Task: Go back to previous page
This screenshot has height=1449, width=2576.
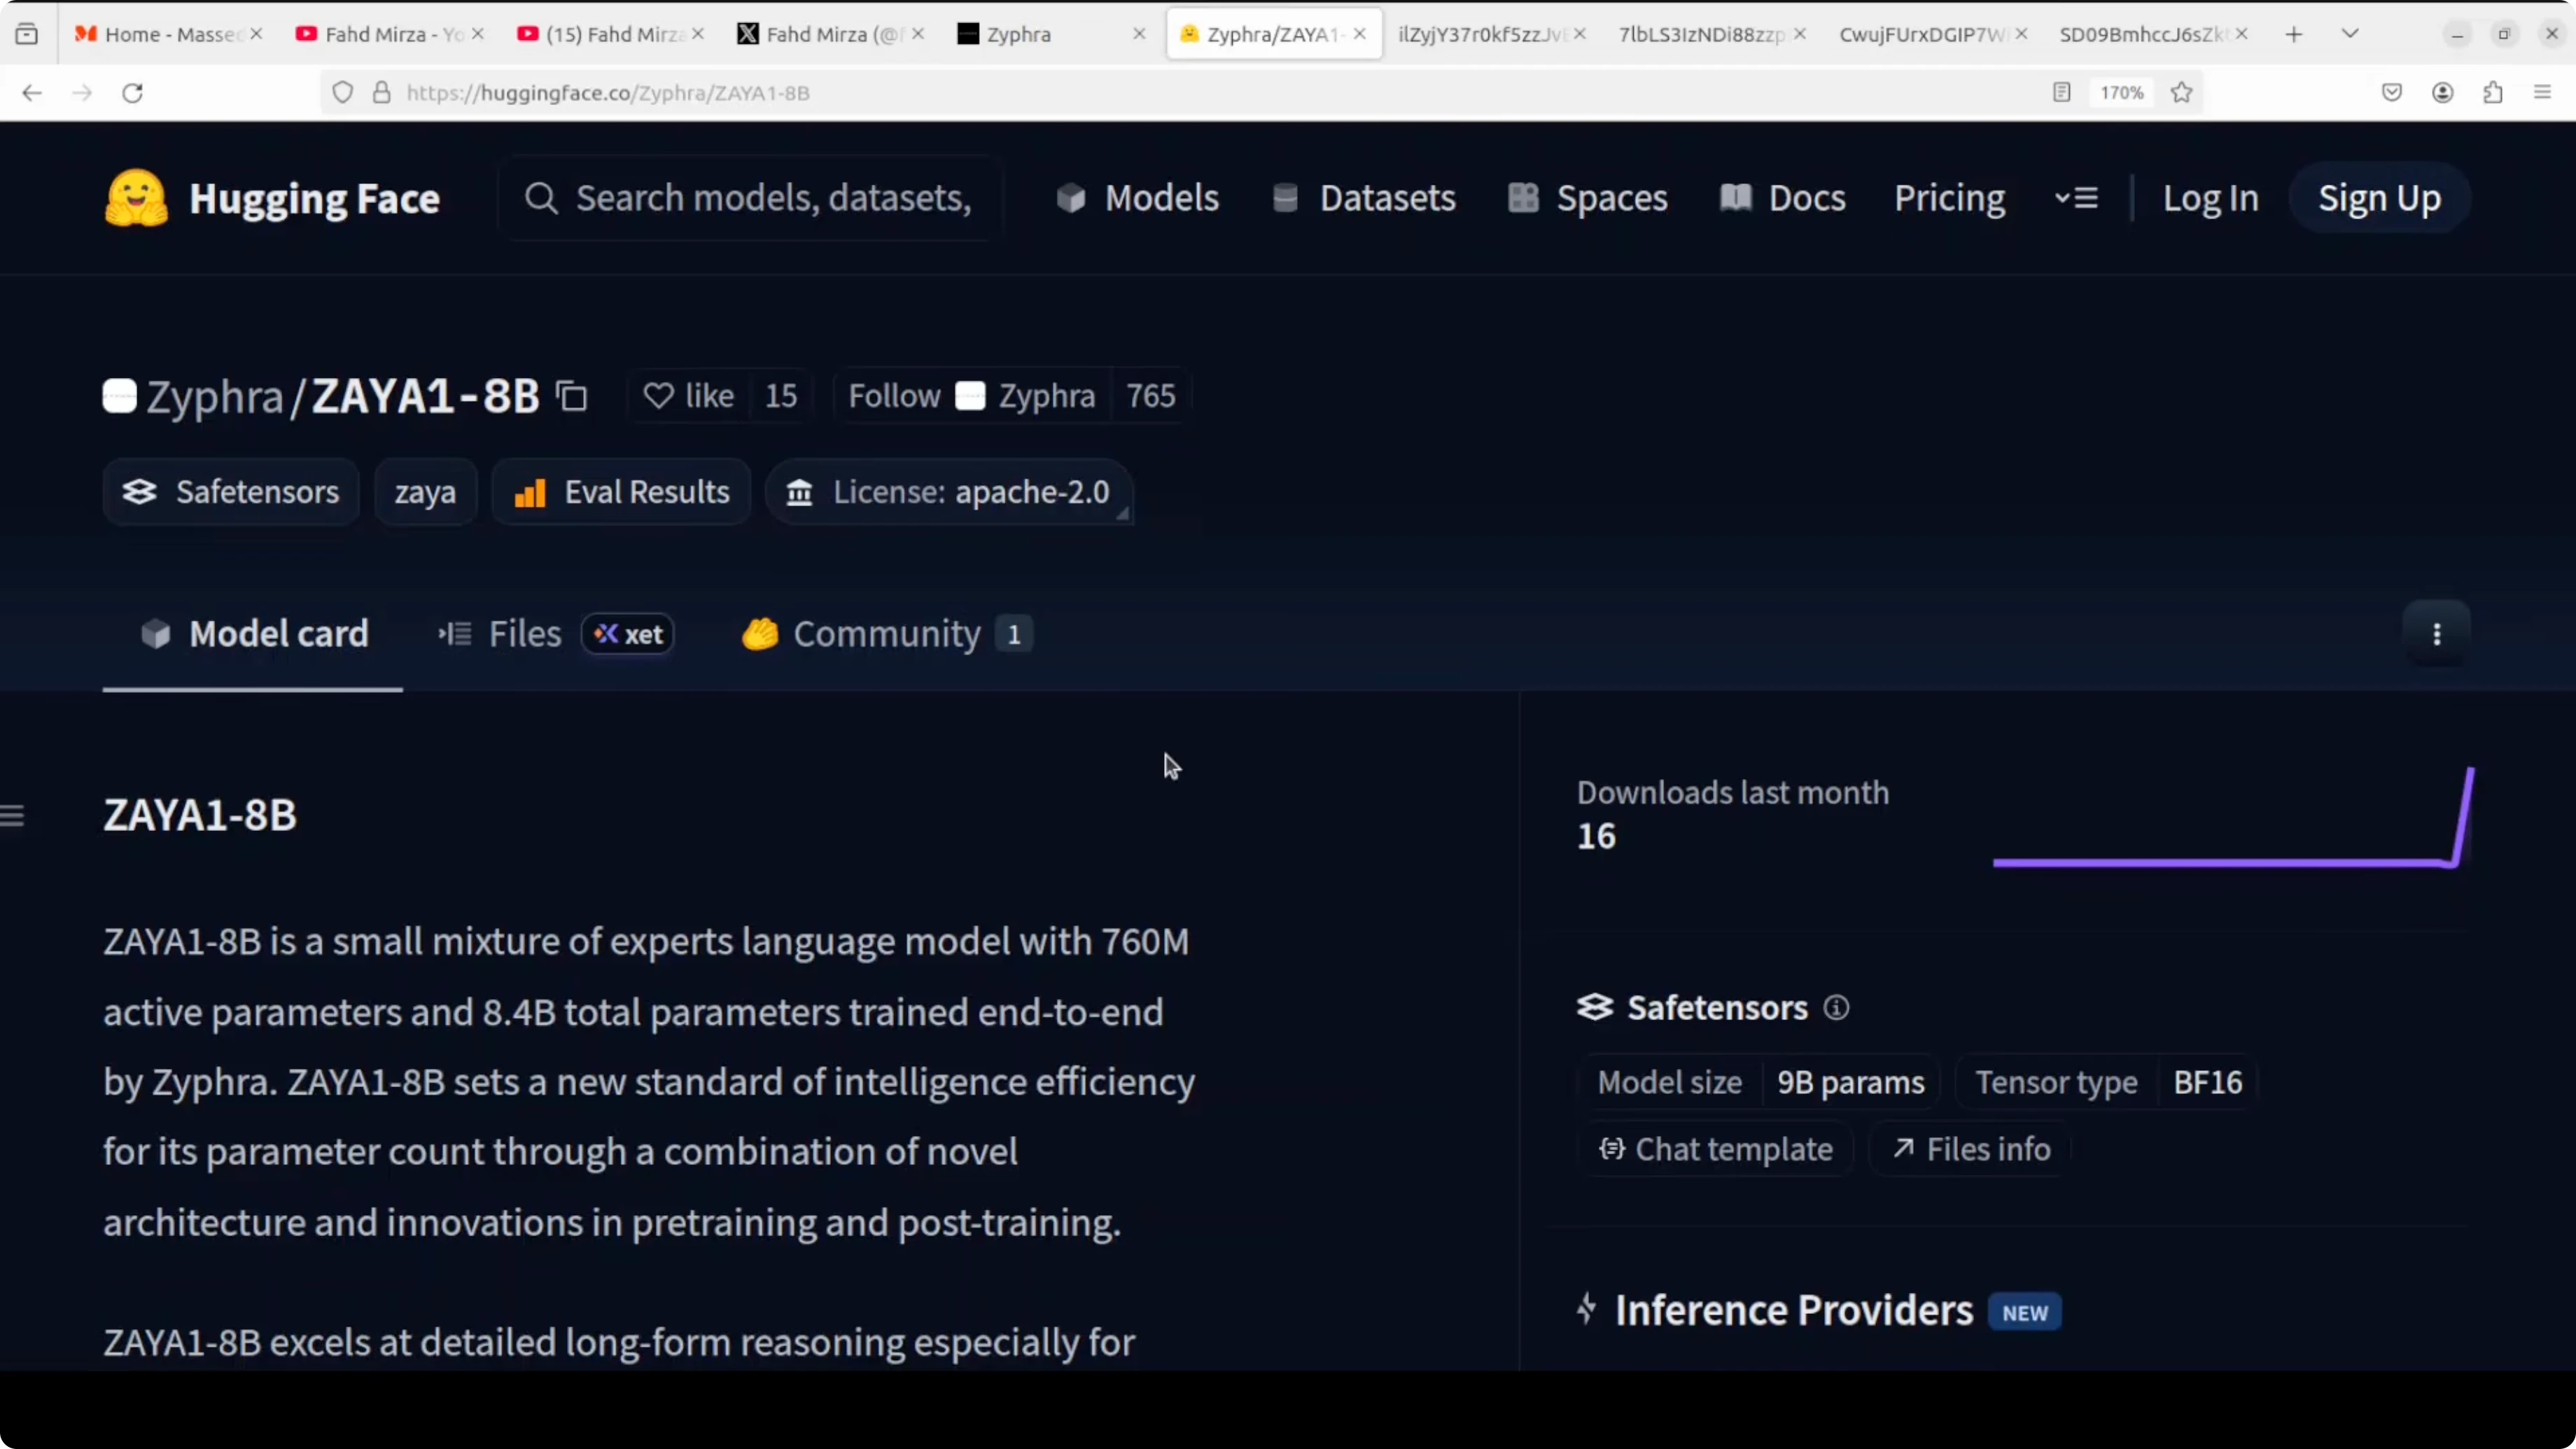Action: (x=32, y=93)
